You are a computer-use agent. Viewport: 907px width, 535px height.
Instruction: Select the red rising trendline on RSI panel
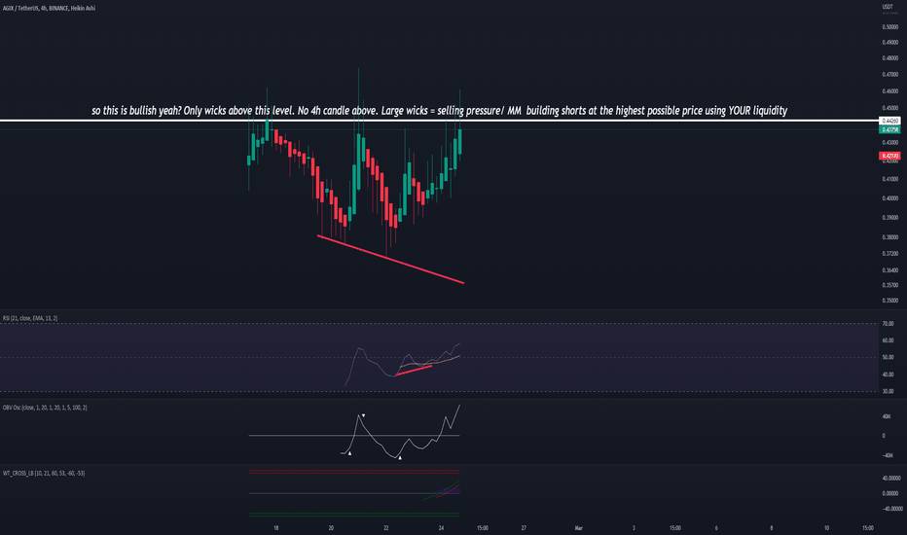pos(414,371)
